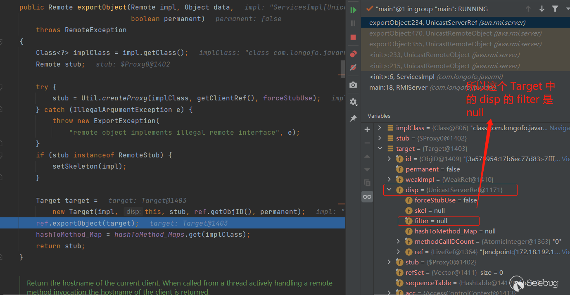
Task: Expand the implClass variable node
Action: click(380, 128)
